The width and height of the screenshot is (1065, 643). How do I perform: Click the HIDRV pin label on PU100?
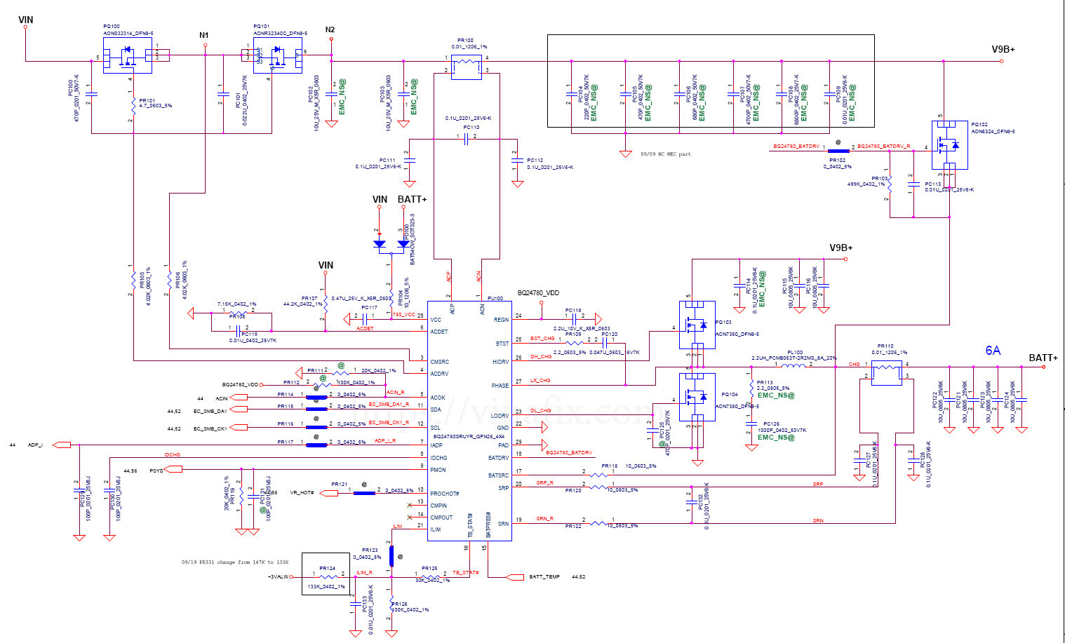coord(500,362)
